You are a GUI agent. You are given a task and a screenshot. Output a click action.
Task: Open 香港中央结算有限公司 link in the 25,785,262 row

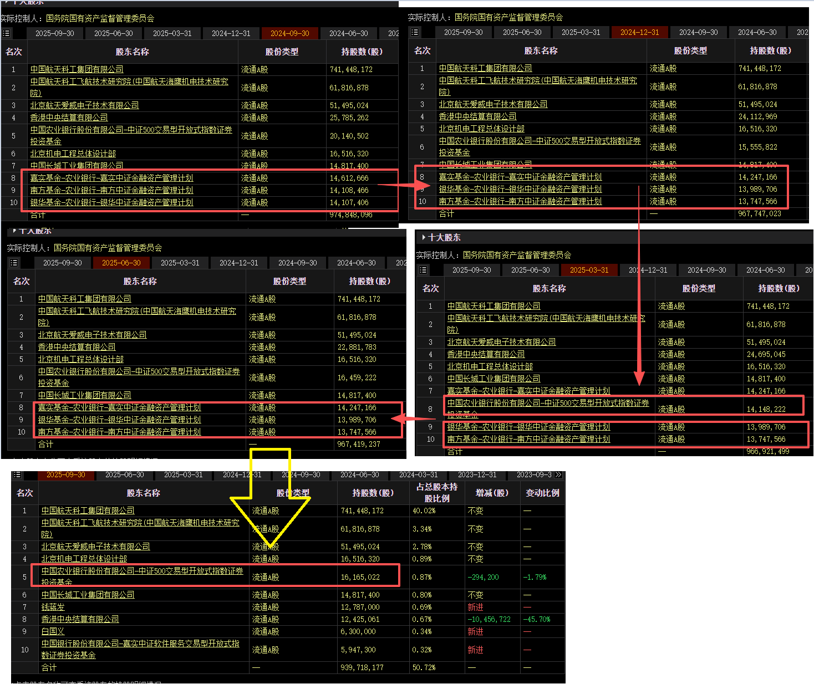[x=69, y=118]
